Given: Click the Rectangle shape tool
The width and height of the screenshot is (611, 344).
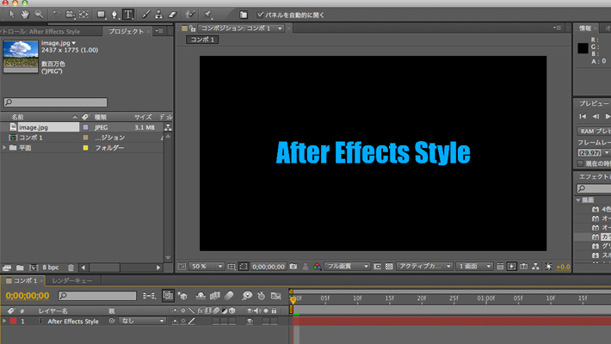Looking at the screenshot, I should [101, 15].
